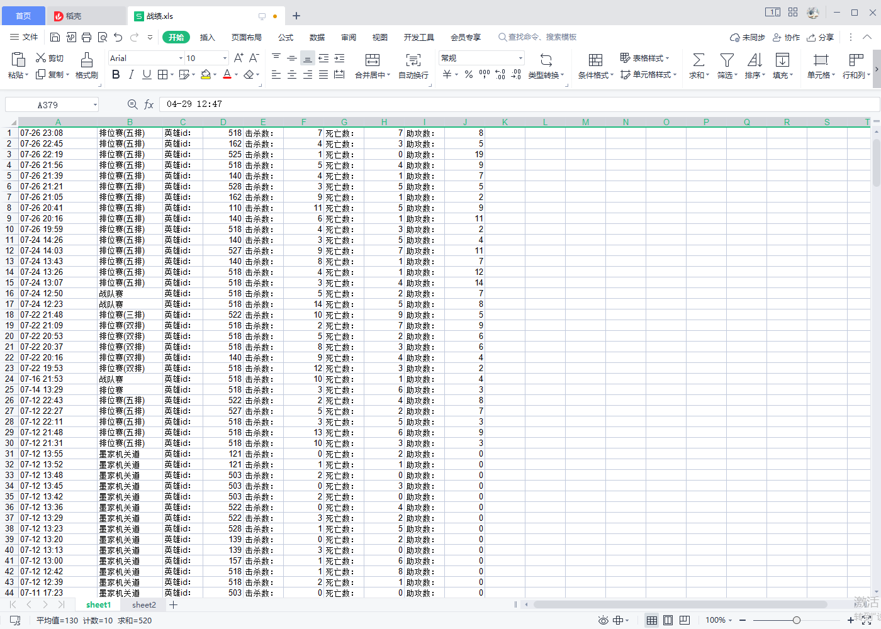The image size is (881, 629).
Task: Click the Filter (筛选) funnel icon
Action: point(727,60)
